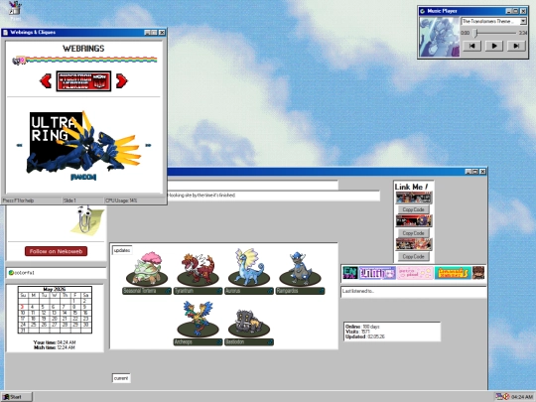Viewport: 536px width, 402px height.
Task: Click the Last listened to field
Action: coord(413,291)
